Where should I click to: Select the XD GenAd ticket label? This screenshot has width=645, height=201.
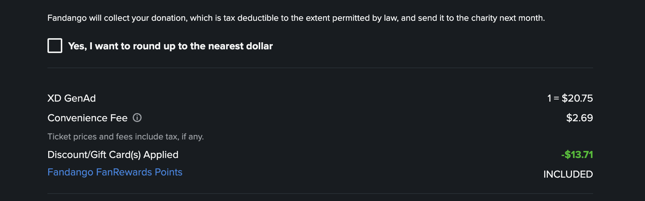tap(72, 98)
